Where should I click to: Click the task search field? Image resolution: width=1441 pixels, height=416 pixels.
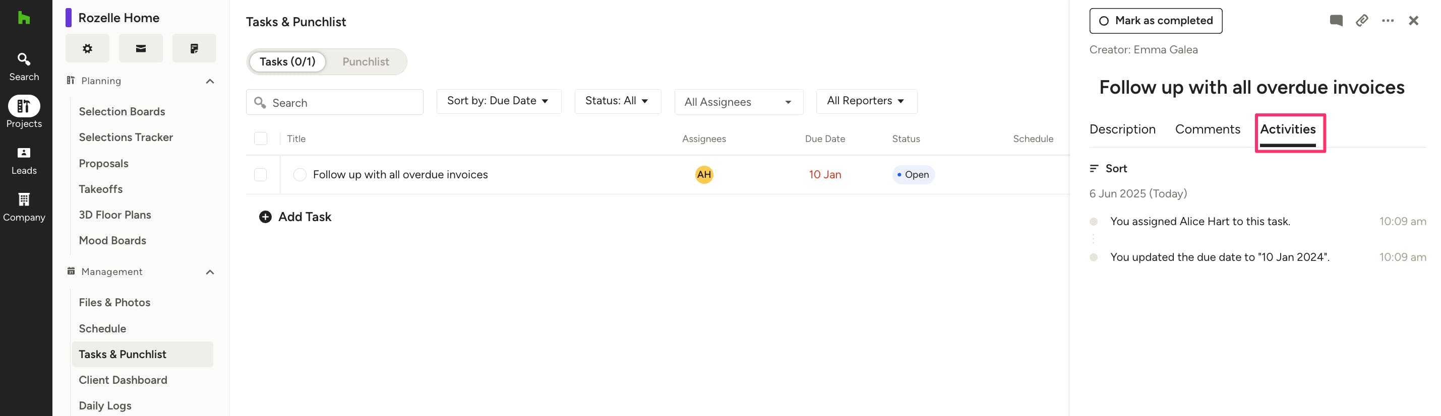341,102
